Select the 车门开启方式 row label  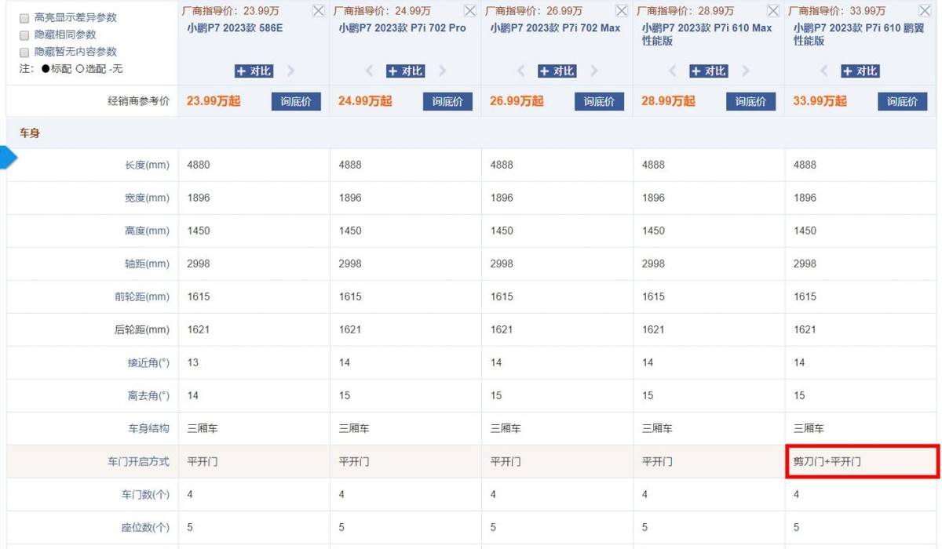138,461
